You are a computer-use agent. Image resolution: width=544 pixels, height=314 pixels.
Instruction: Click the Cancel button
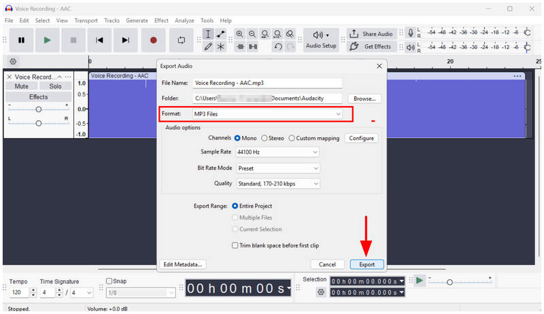click(327, 264)
